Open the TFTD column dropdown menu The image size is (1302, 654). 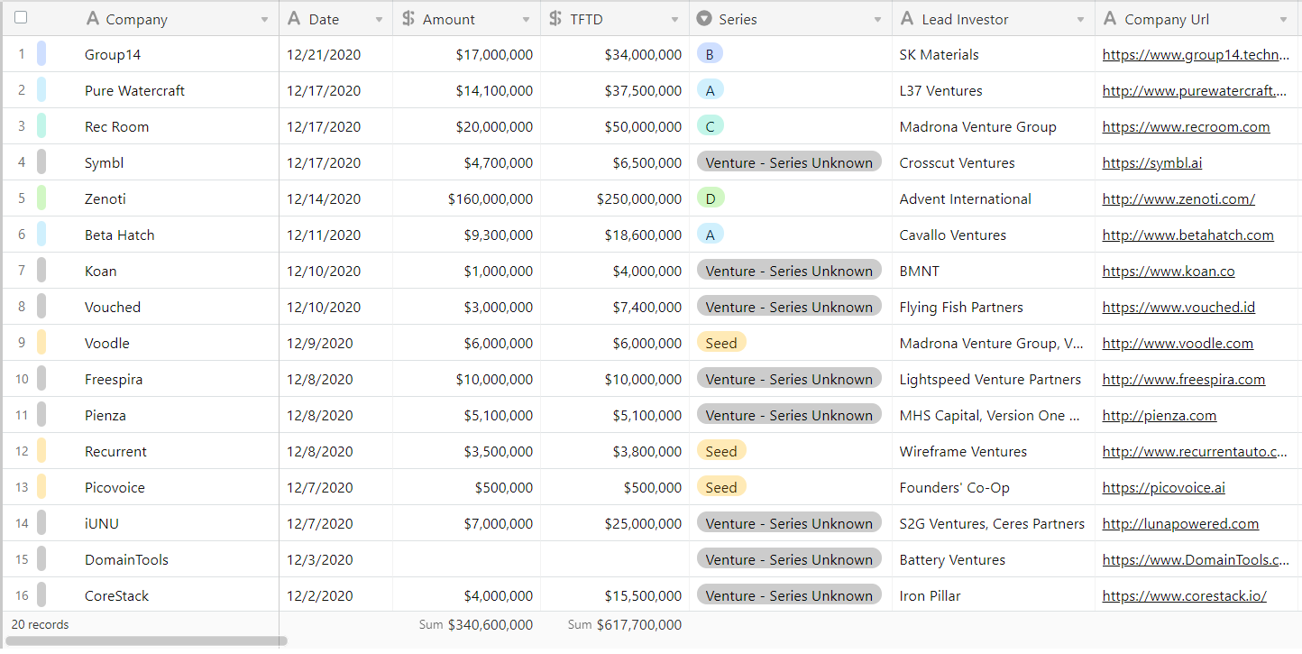pyautogui.click(x=675, y=20)
